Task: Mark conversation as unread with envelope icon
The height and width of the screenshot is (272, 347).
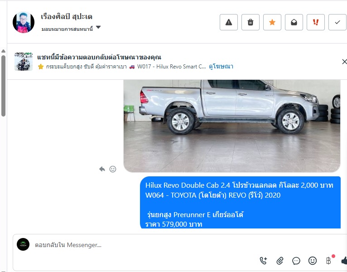Action: point(294,22)
